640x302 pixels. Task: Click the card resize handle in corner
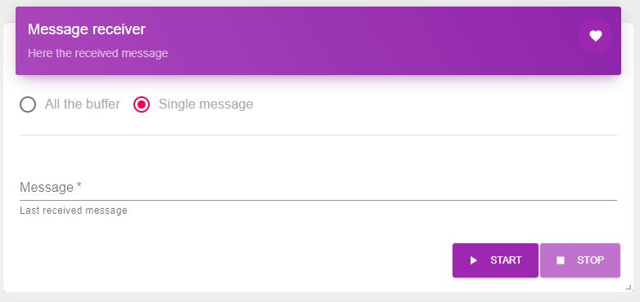pyautogui.click(x=629, y=287)
